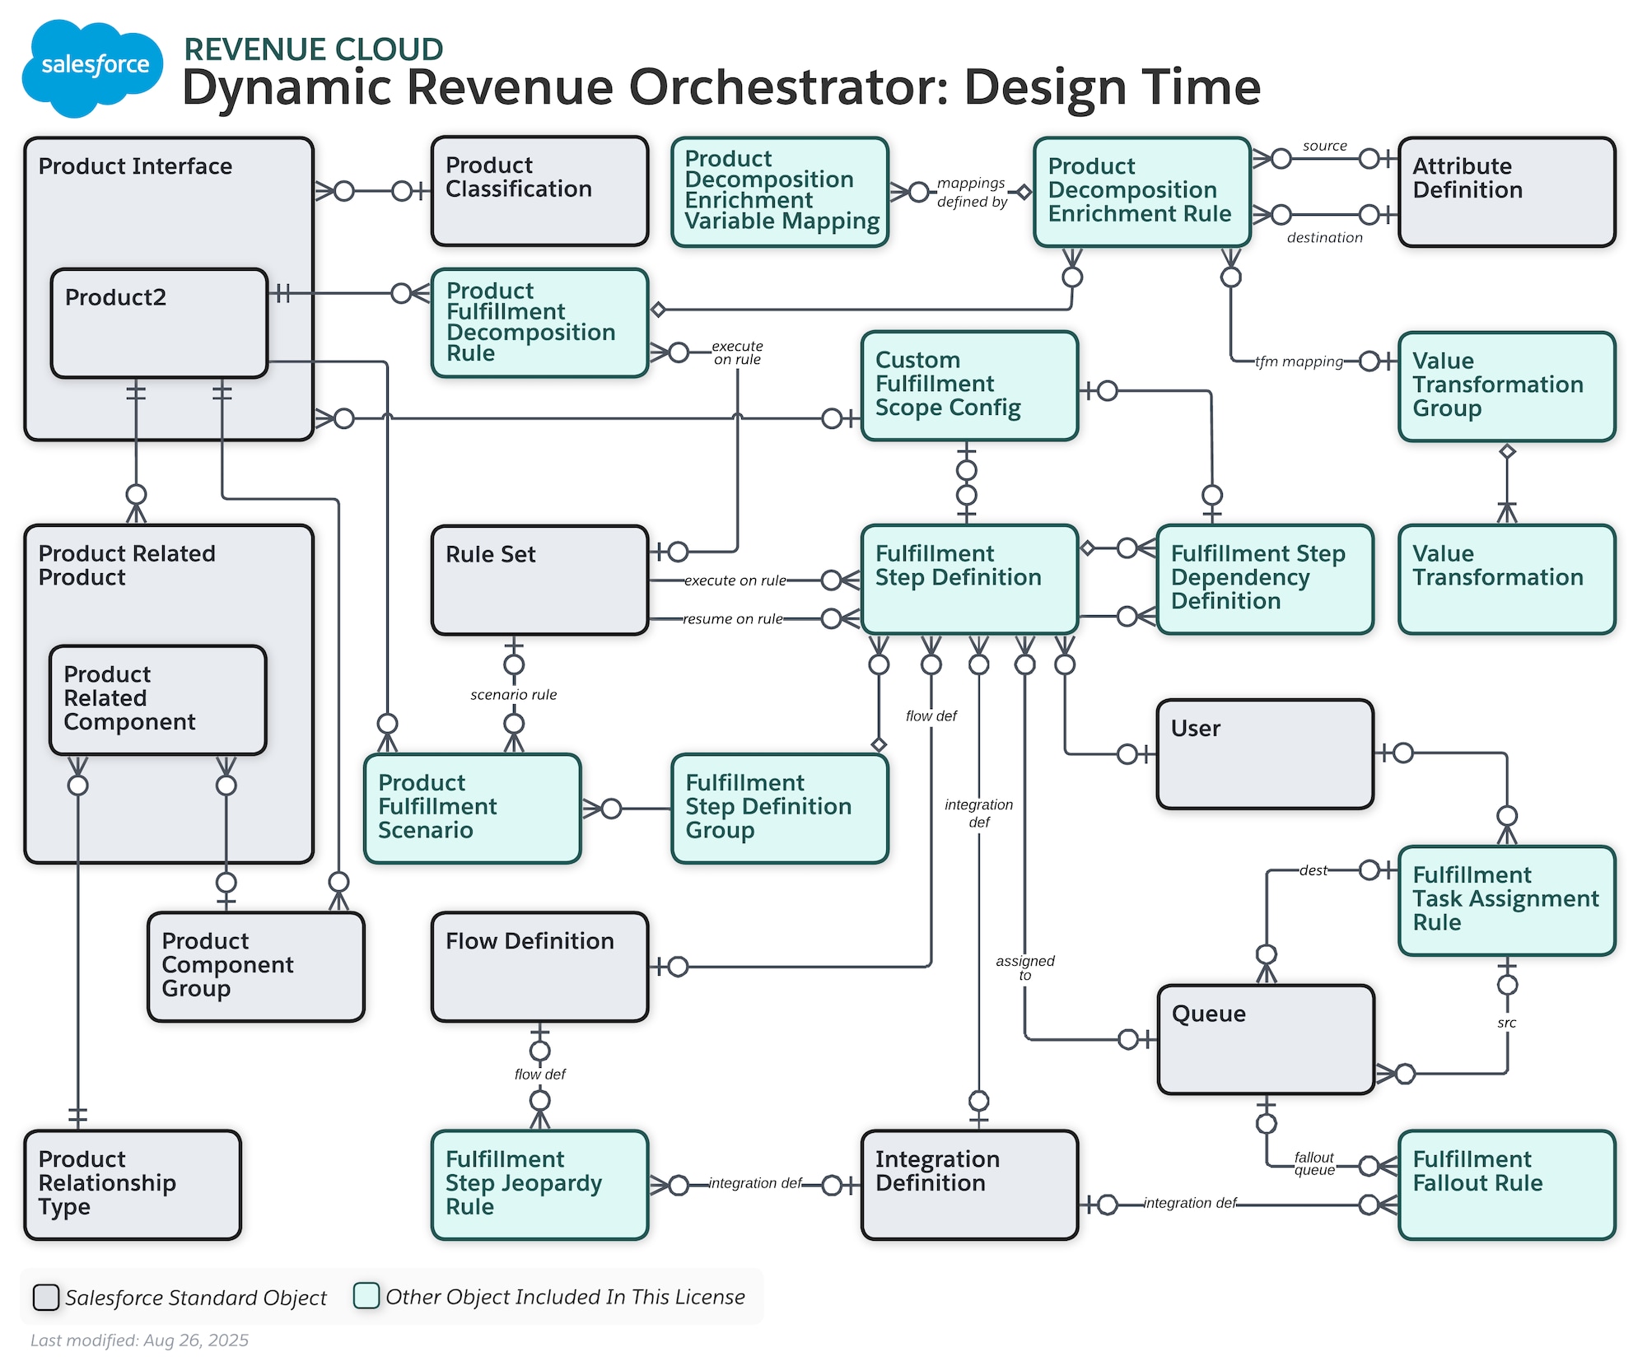Select the Integration Definition entity box
Screen dimensions: 1647x1366
(970, 1186)
